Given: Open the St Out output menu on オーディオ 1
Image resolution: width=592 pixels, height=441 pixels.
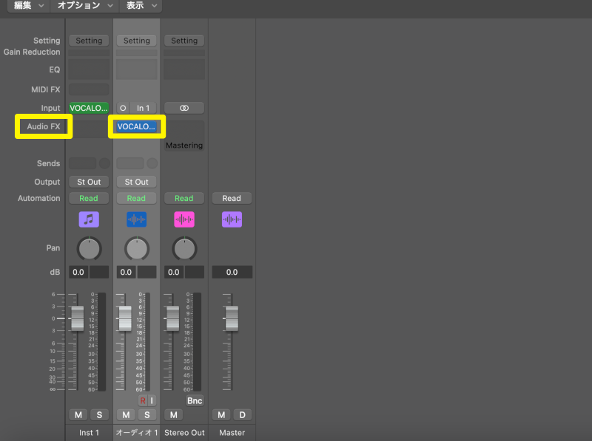Looking at the screenshot, I should (x=136, y=182).
